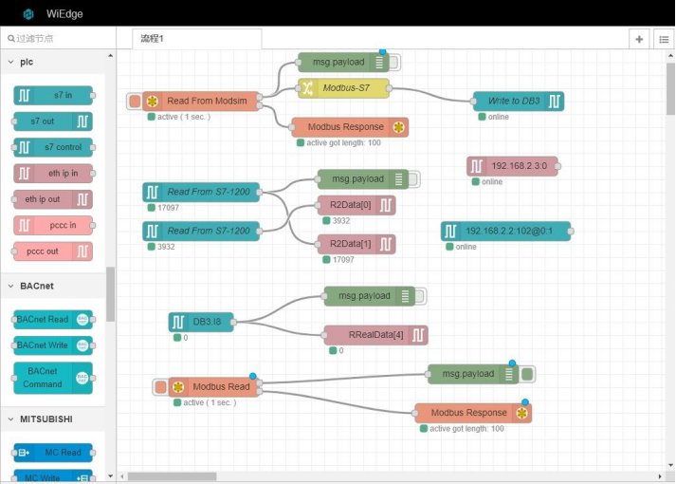Click the 'online' status under Write to DB3

(494, 117)
